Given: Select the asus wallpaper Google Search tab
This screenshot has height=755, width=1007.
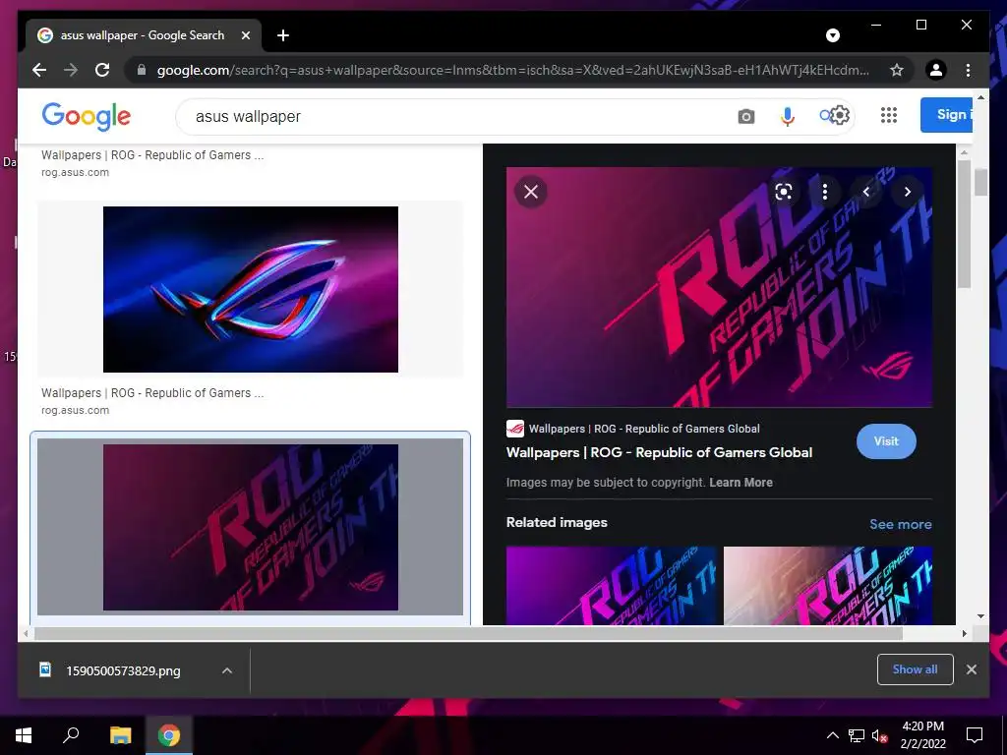Looking at the screenshot, I should (x=144, y=35).
